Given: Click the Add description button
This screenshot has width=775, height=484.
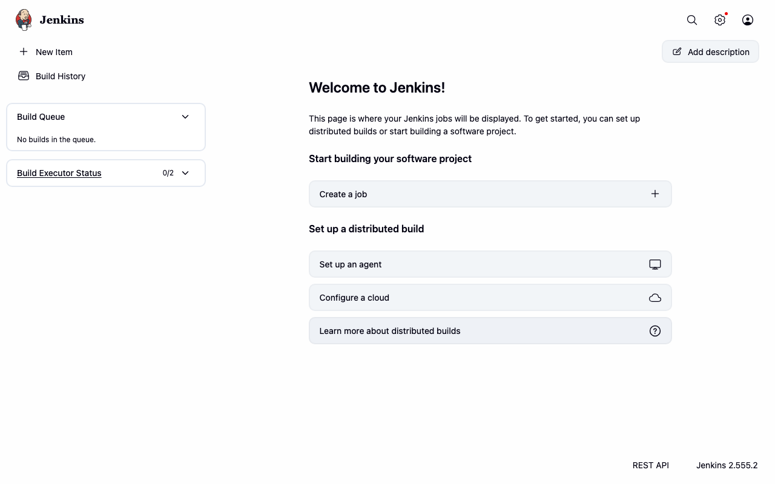Looking at the screenshot, I should tap(710, 51).
